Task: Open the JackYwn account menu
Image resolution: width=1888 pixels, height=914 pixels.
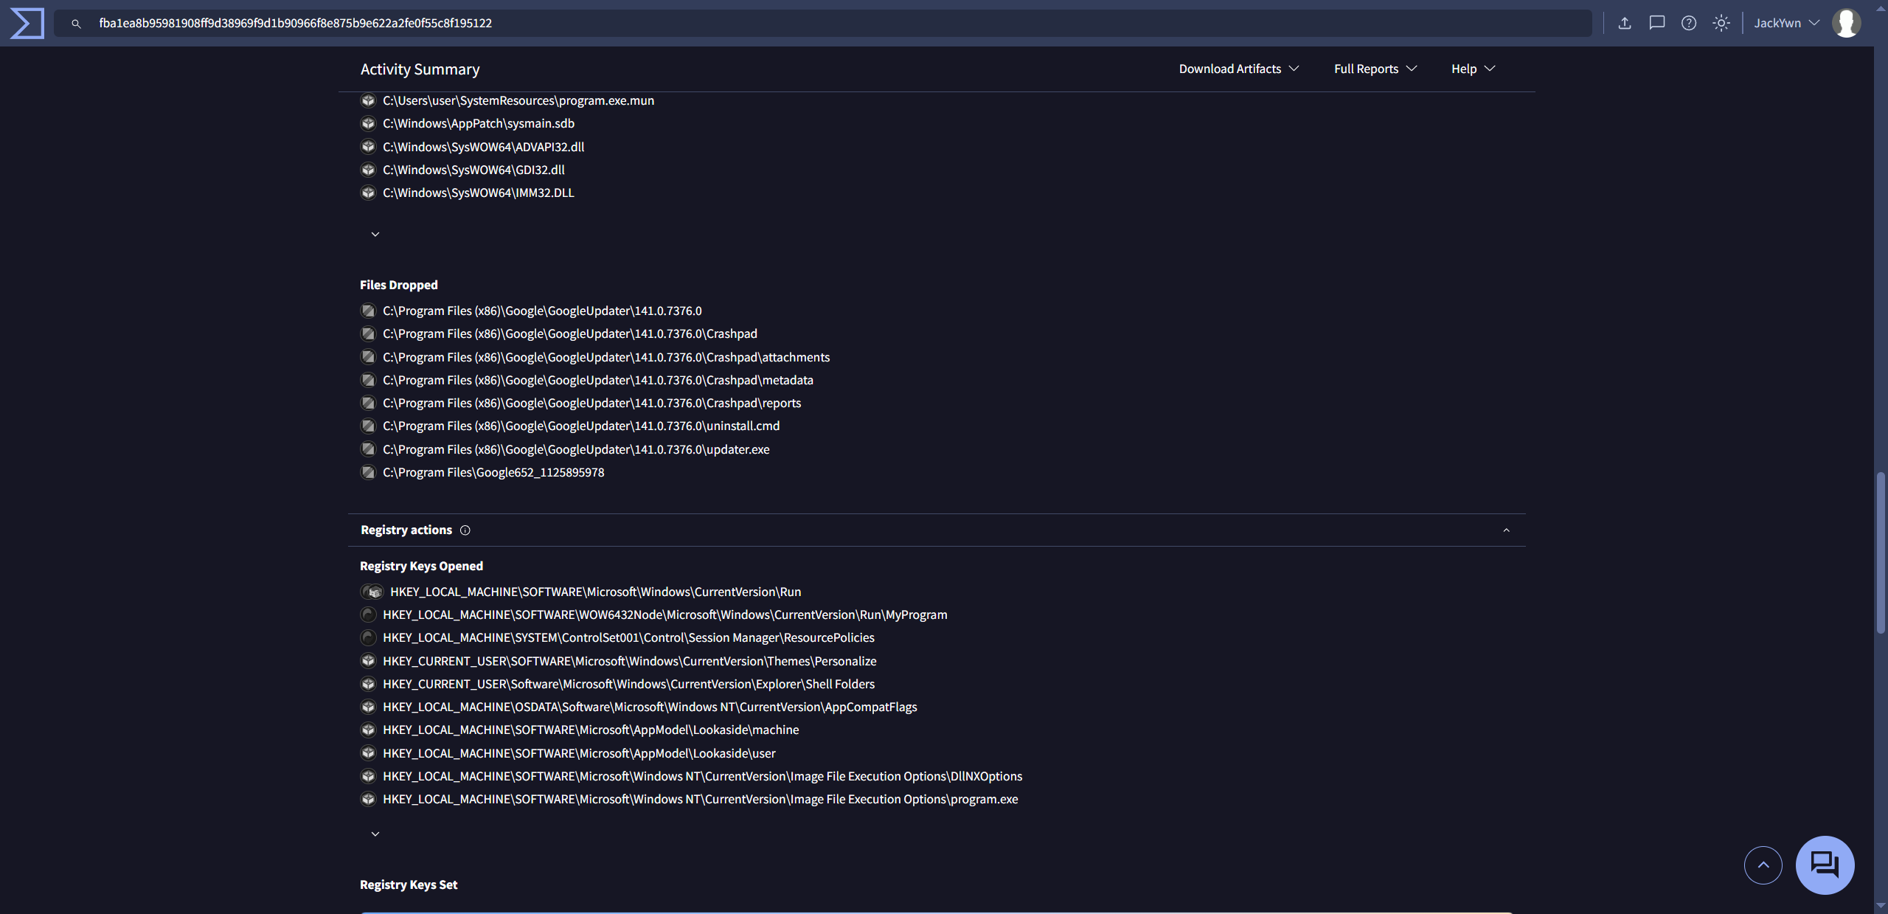Action: tap(1785, 23)
